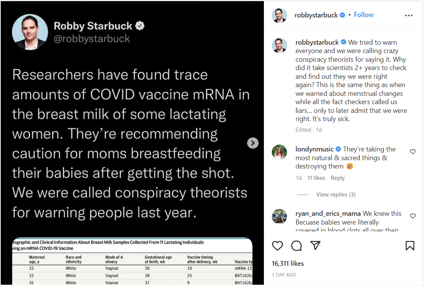Click ryan_and_erics_mama's username

point(328,214)
